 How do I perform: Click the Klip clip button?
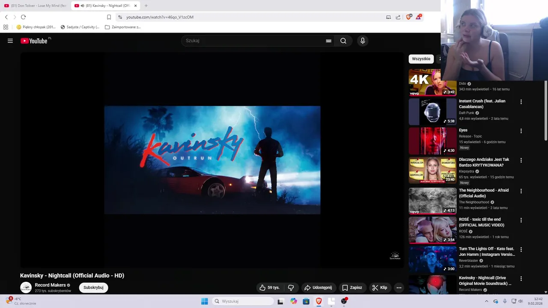[x=380, y=287]
